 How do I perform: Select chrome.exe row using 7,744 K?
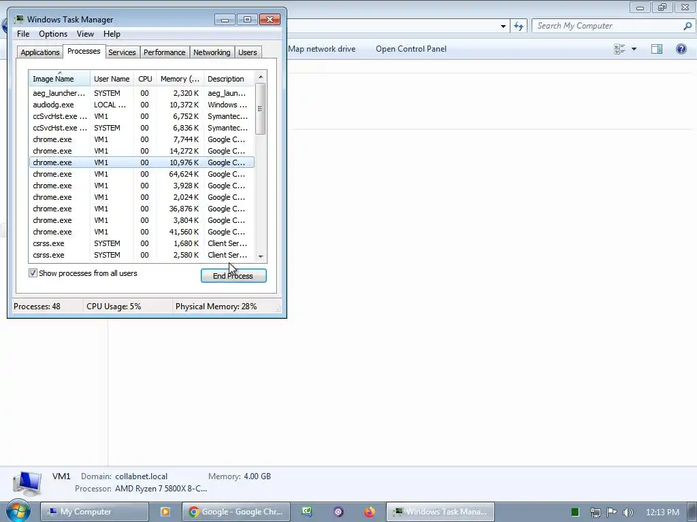tap(142, 139)
